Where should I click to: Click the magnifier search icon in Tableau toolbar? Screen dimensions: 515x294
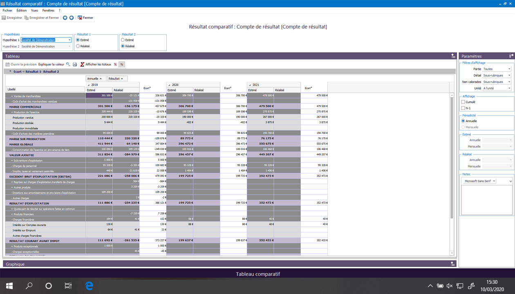click(68, 65)
